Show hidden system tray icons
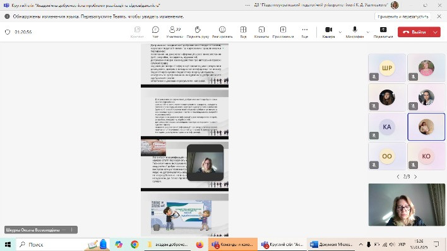 [361, 245]
